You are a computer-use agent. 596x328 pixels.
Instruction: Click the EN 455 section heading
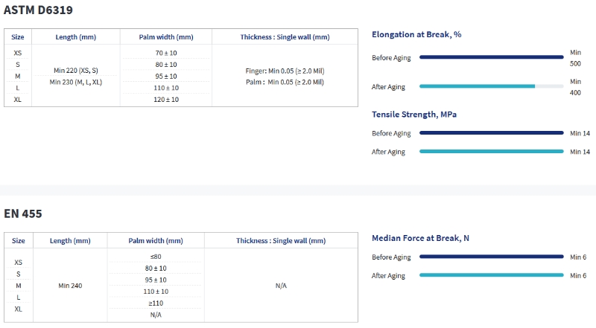click(22, 213)
